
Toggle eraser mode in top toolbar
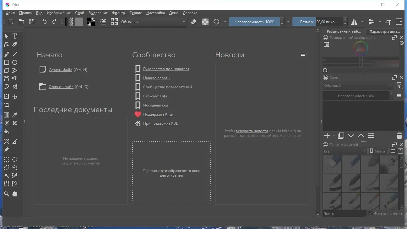tap(194, 22)
